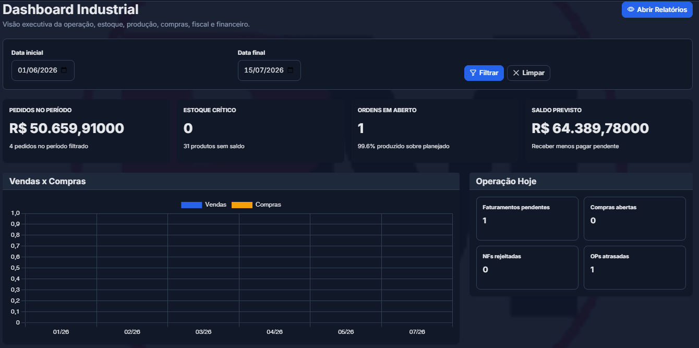
Task: Open the NFs rejeitadas tile
Action: (527, 268)
